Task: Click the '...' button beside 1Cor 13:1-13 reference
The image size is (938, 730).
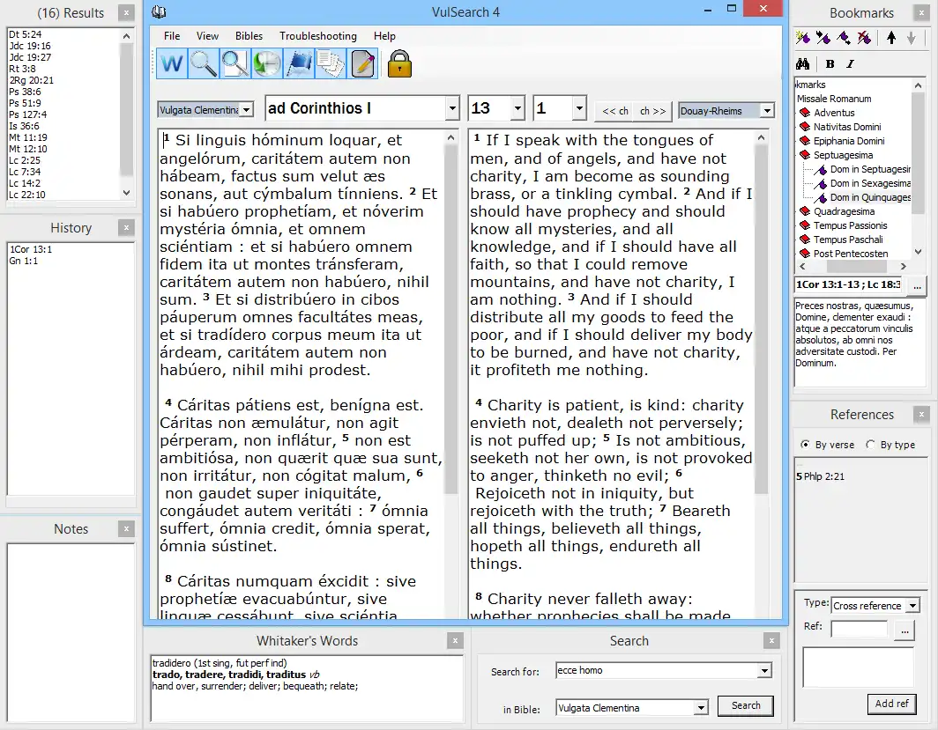Action: [917, 285]
